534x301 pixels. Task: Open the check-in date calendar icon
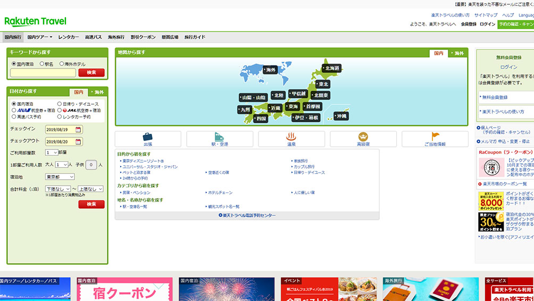coord(79,129)
